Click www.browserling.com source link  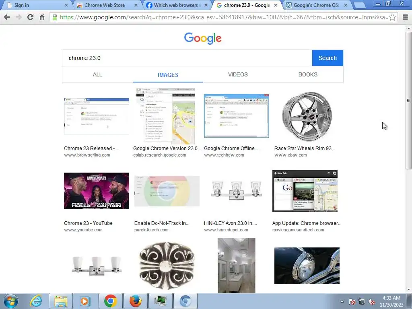[87, 155]
